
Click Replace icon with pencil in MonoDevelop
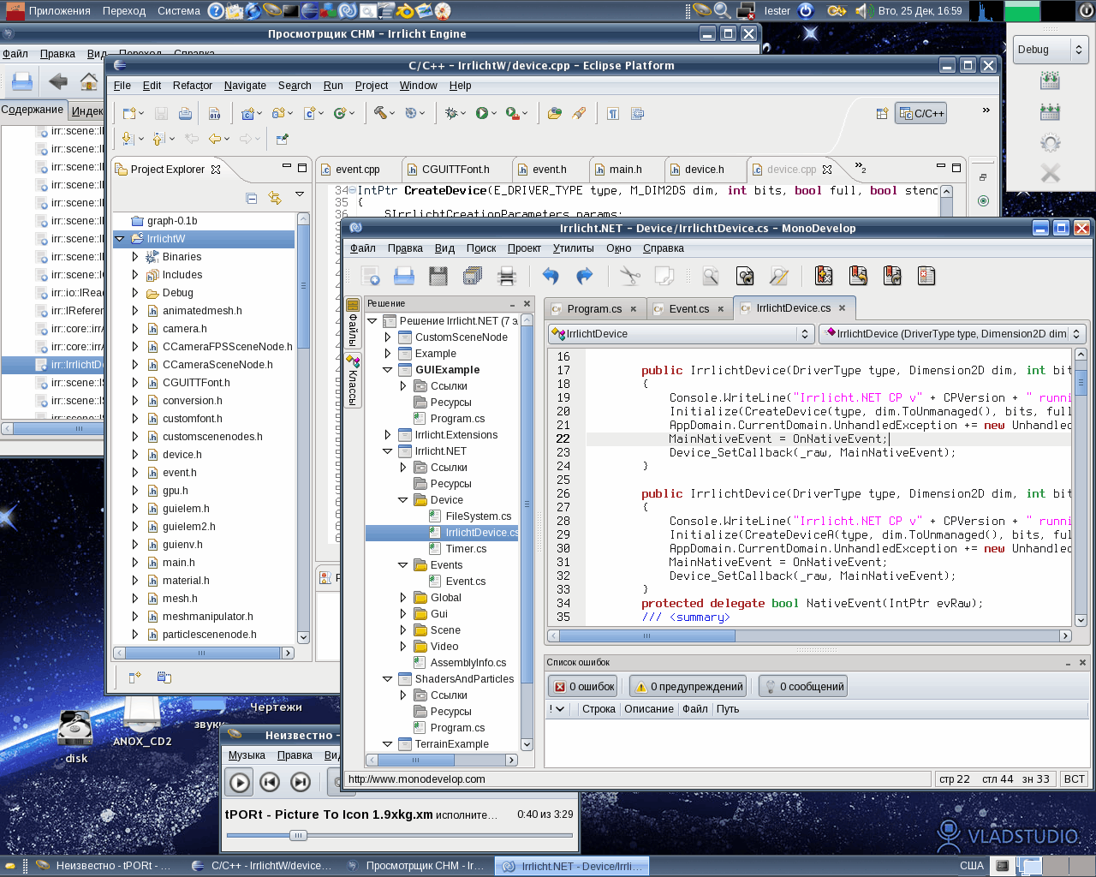[x=779, y=276]
